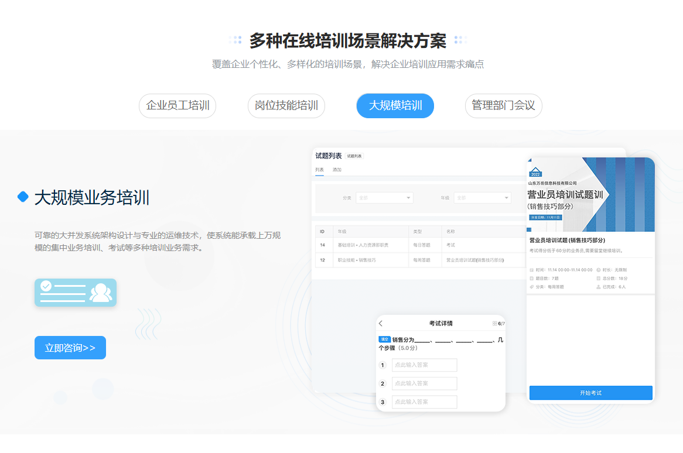Click answer input field number 2
This screenshot has width=683, height=453.
(424, 383)
